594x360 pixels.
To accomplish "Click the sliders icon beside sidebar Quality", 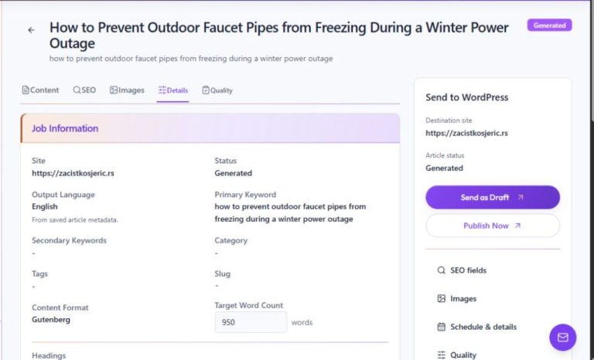I will click(x=442, y=355).
